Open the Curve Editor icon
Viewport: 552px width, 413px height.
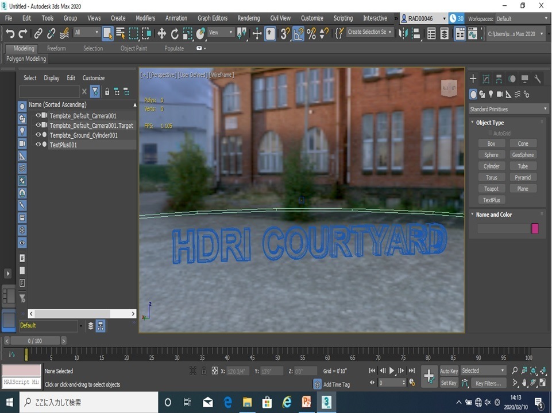pyautogui.click(x=472, y=34)
